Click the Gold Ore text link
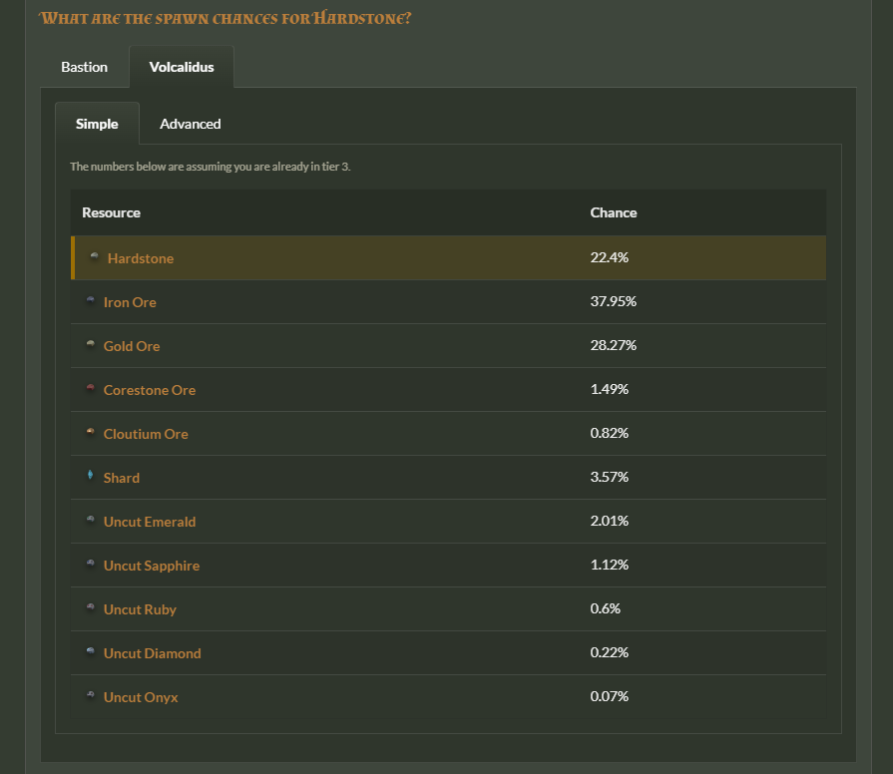The image size is (893, 774). pyautogui.click(x=132, y=346)
